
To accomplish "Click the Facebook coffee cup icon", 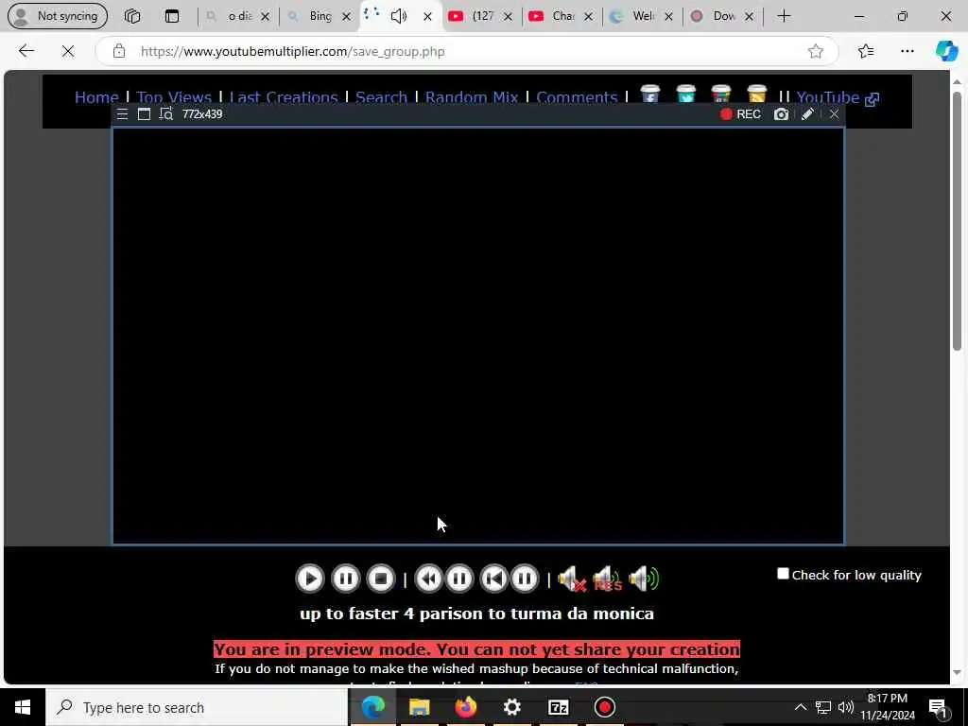I will click(x=650, y=94).
